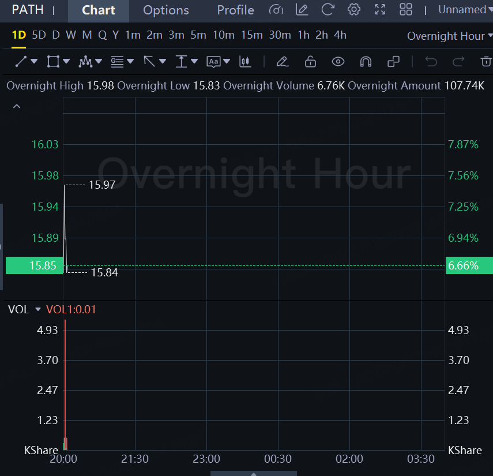Toggle drawing visibility with eye icon

point(338,61)
